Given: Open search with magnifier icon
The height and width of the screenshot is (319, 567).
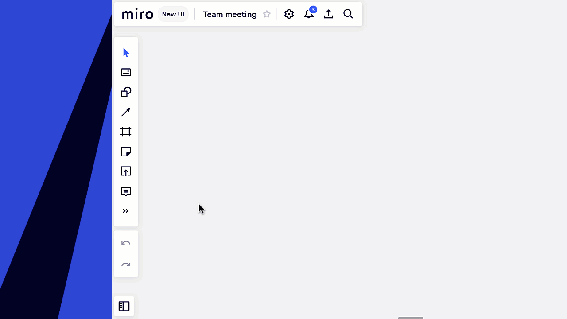Looking at the screenshot, I should [348, 14].
